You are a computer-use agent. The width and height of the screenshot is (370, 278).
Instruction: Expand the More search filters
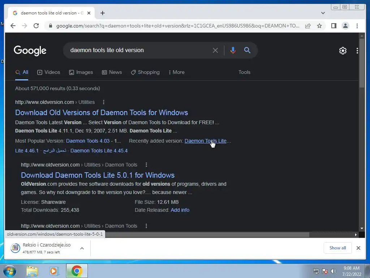[x=177, y=72]
